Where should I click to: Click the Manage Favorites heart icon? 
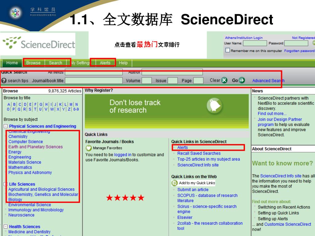88,148
